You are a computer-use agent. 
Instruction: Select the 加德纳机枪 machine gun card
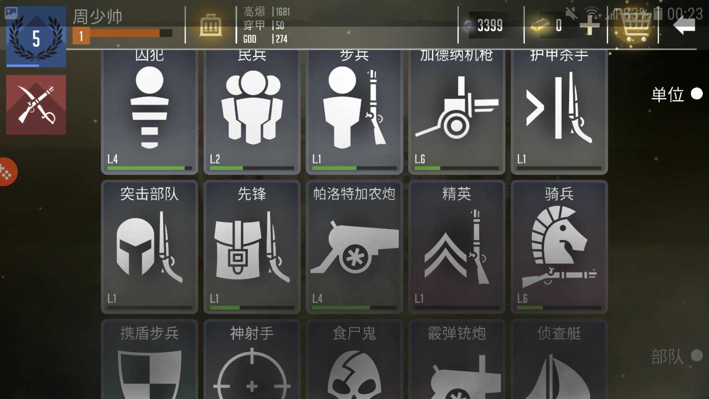457,112
